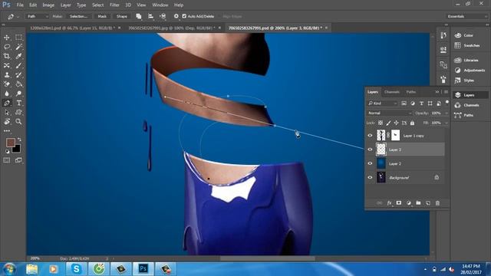Hide the Layer 1 copy layer
Viewport: 491px width, 276px height.
click(x=370, y=136)
